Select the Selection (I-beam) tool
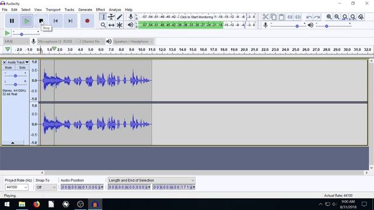The image size is (374, 210). click(103, 17)
